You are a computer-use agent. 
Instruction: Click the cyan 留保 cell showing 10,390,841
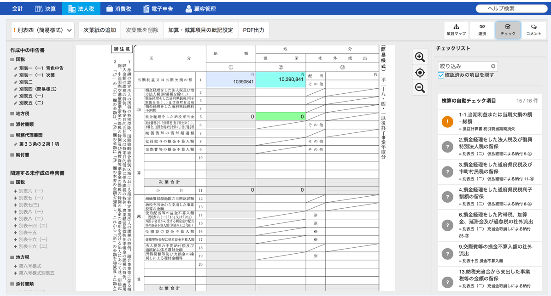point(281,80)
